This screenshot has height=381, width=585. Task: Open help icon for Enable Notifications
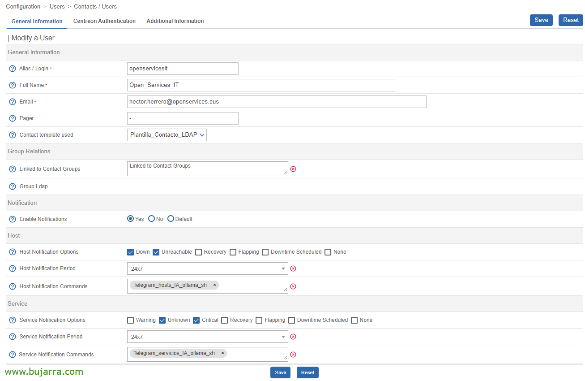[13, 219]
